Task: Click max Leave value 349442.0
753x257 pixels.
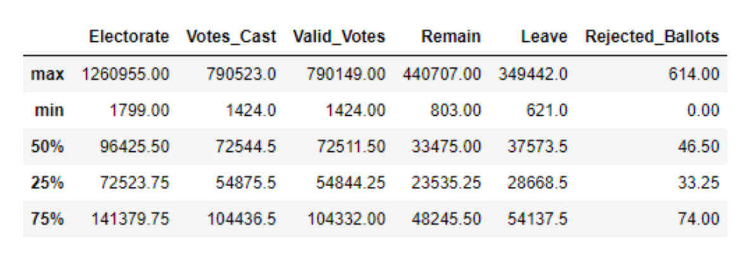Action: 533,75
